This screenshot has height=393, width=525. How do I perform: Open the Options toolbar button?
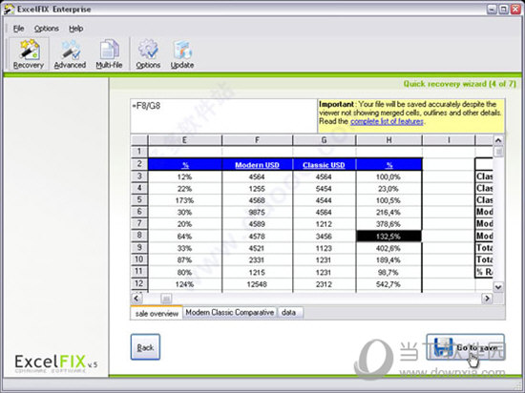pyautogui.click(x=148, y=53)
